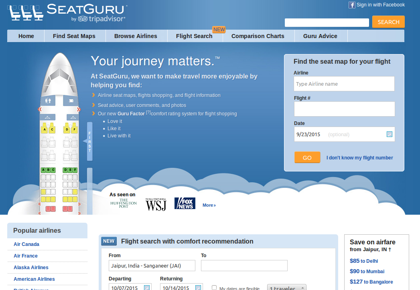Click the $127 to Bangalore fare

371,282
